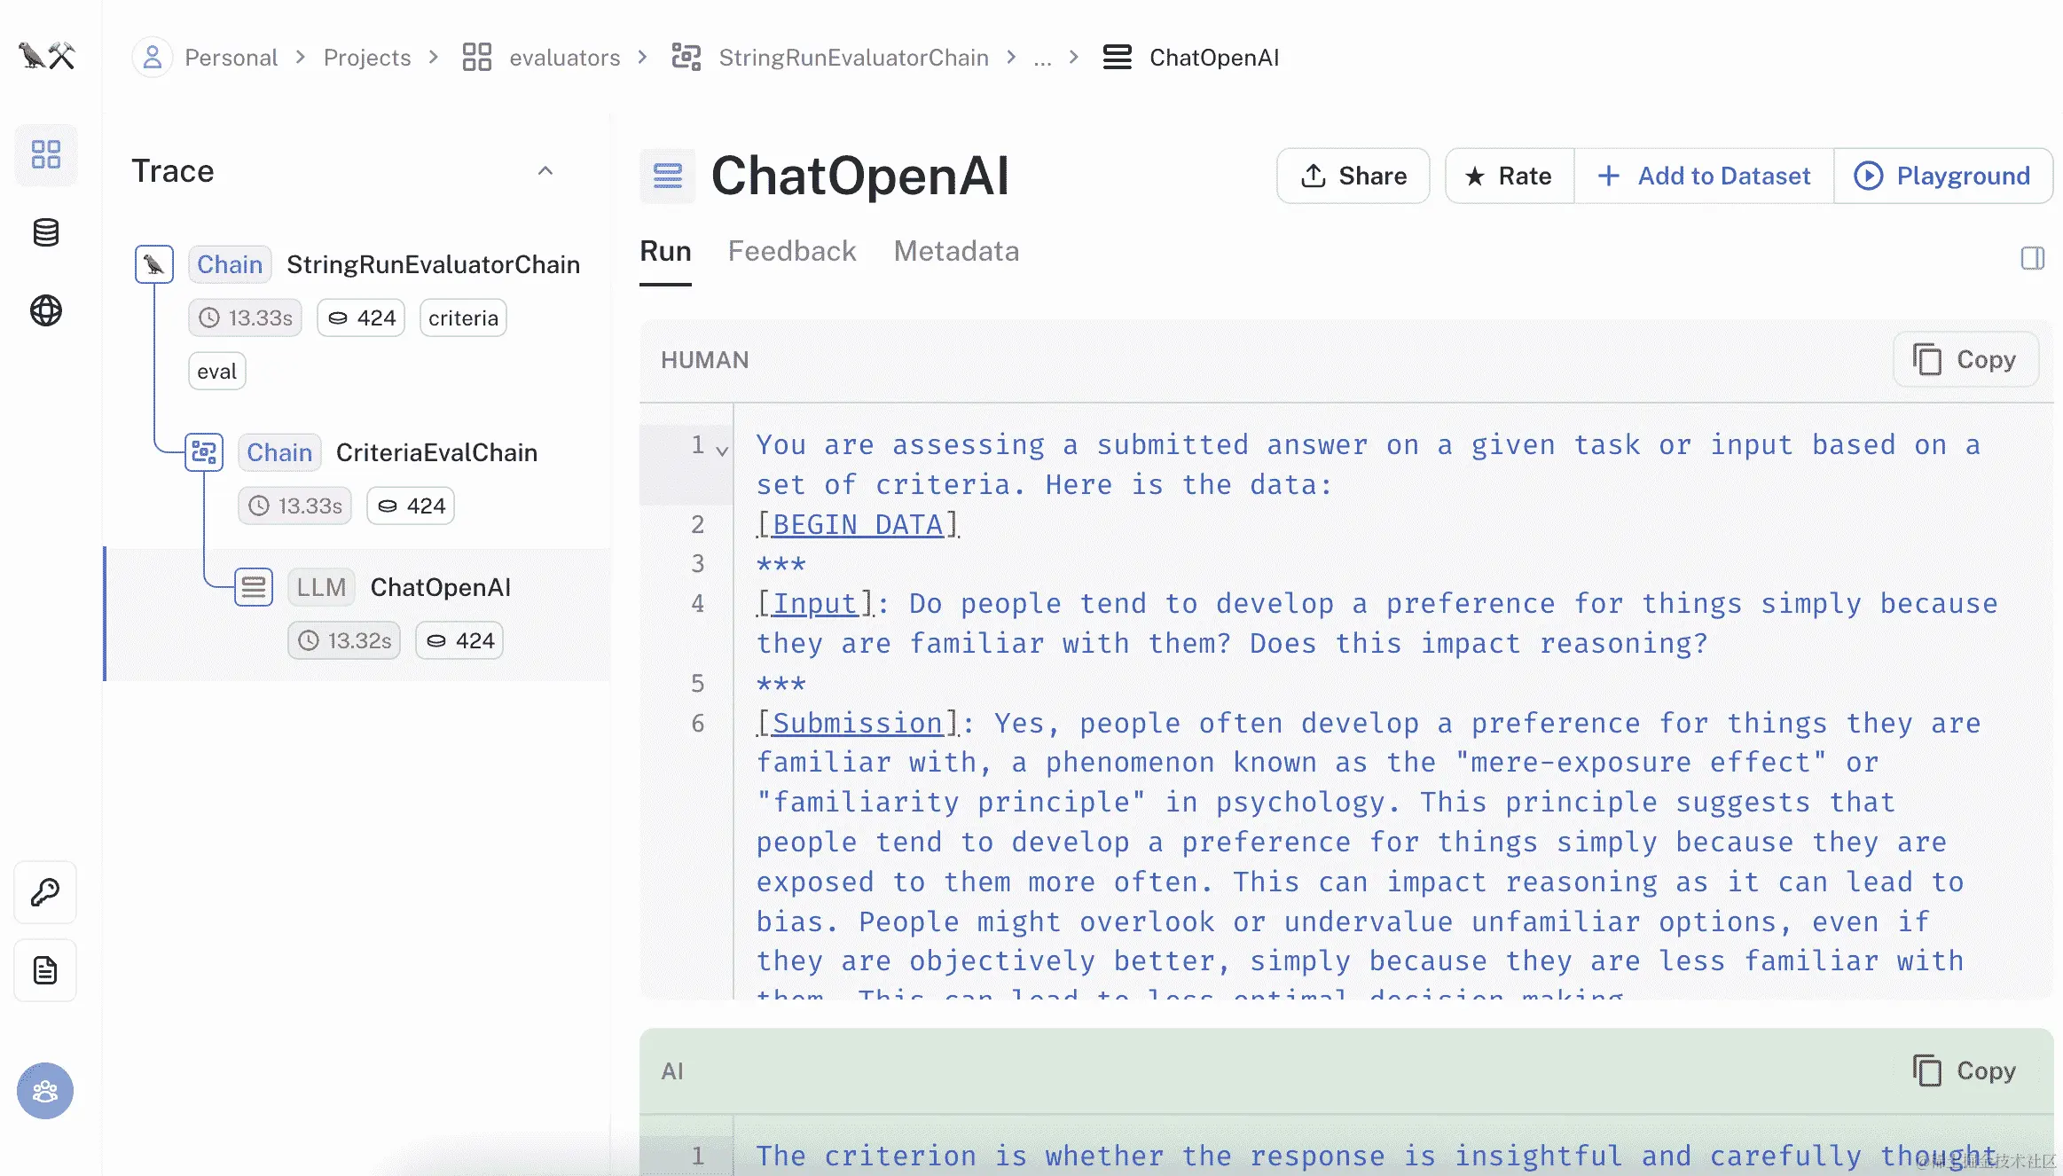Image resolution: width=2063 pixels, height=1176 pixels.
Task: Open the documentation page icon in sidebar
Action: 45,970
